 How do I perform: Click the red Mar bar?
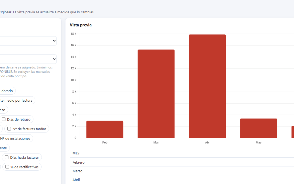pyautogui.click(x=156, y=94)
